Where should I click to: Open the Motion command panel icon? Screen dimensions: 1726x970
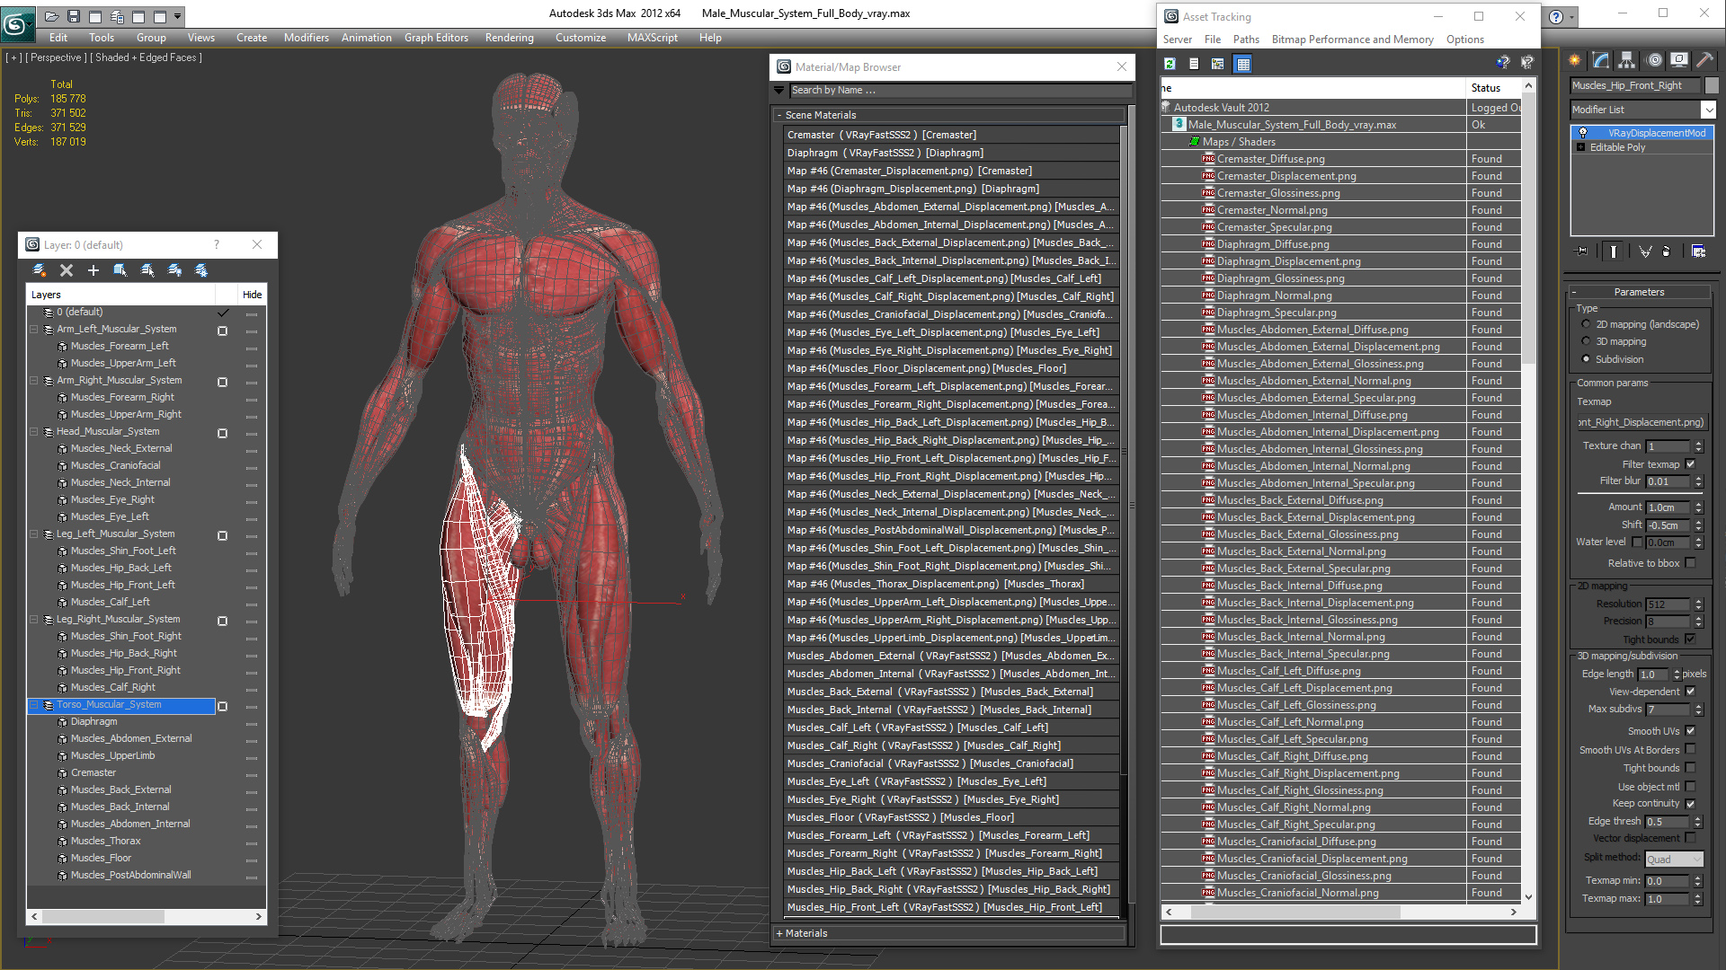coord(1654,60)
